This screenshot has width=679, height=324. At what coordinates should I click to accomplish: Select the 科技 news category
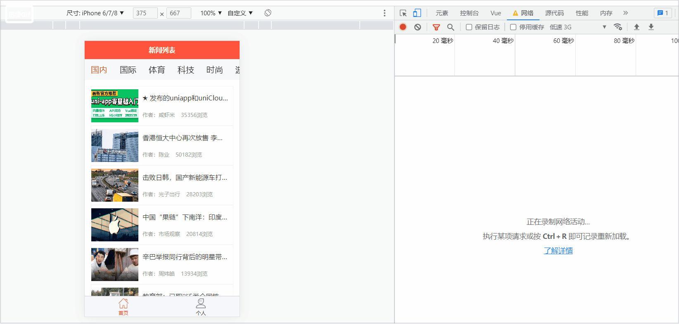click(x=186, y=70)
